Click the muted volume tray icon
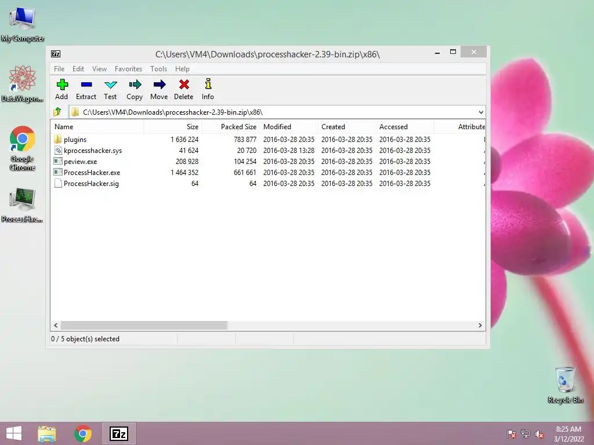 click(539, 434)
